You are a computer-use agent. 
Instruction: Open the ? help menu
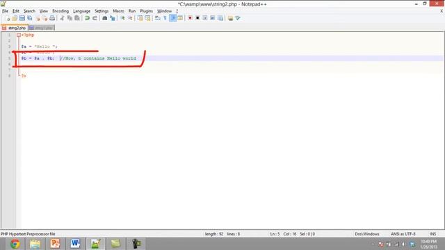(177, 11)
